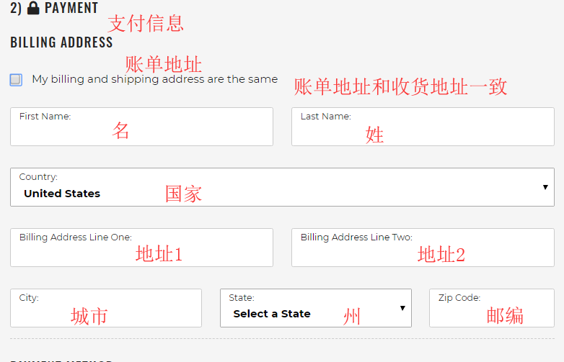
Task: Click the red 支付信息 annotation
Action: [146, 23]
